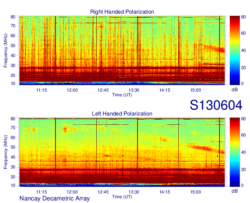Click the "70" frequency tick on the Left Handed plot
The width and height of the screenshot is (250, 203).
click(13, 128)
